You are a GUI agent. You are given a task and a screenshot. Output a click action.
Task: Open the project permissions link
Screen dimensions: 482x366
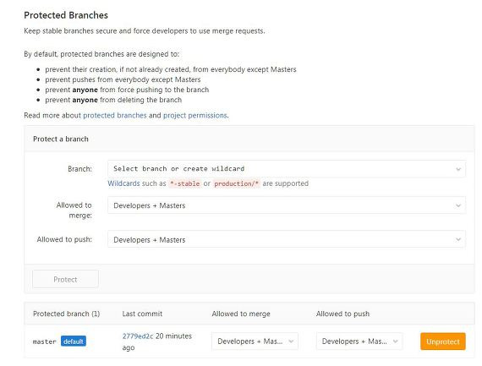tap(194, 115)
